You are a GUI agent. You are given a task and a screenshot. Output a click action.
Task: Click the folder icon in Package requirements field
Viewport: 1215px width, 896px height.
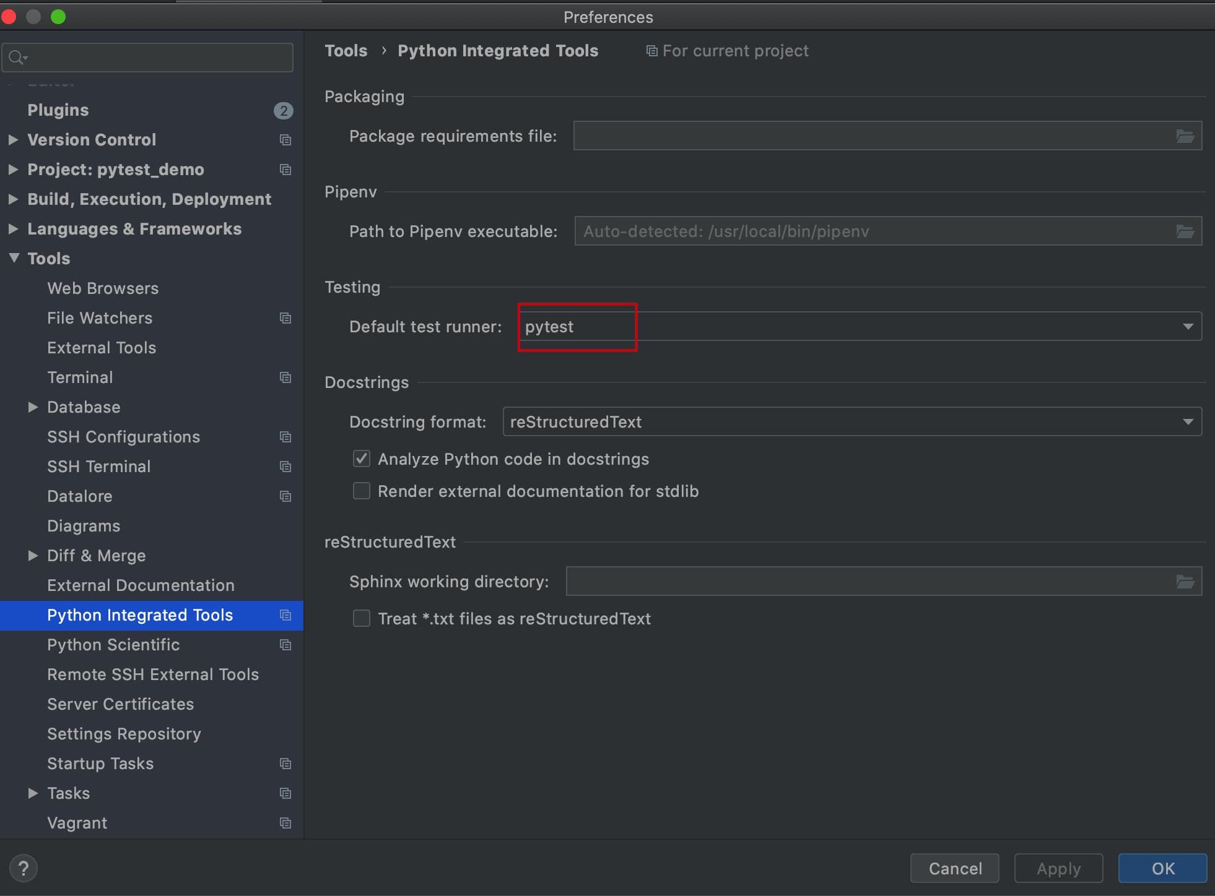click(x=1185, y=136)
